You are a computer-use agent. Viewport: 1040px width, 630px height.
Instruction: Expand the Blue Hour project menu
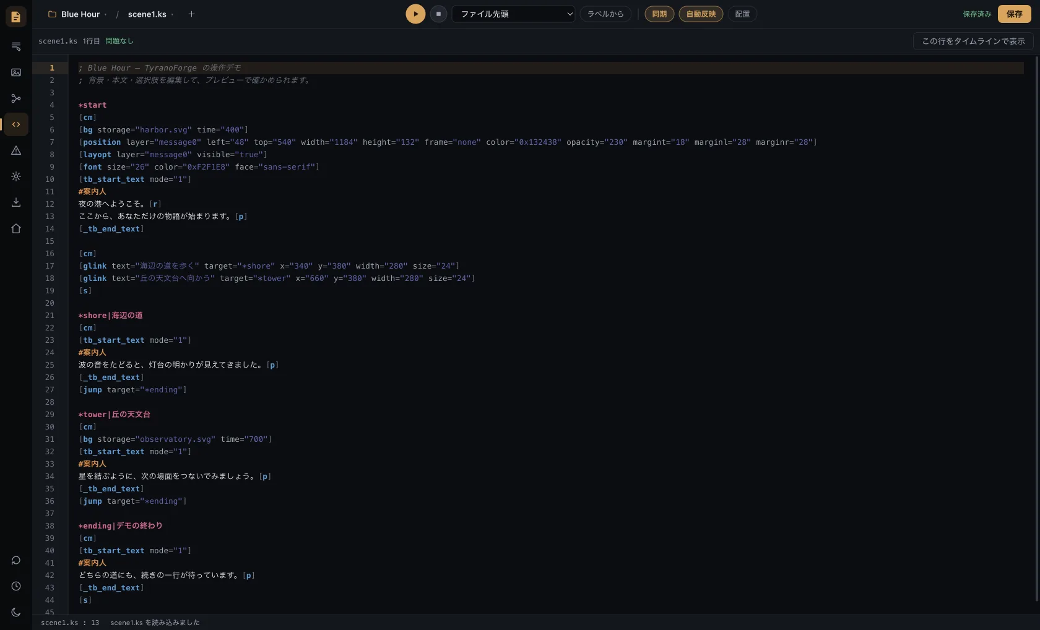(77, 14)
